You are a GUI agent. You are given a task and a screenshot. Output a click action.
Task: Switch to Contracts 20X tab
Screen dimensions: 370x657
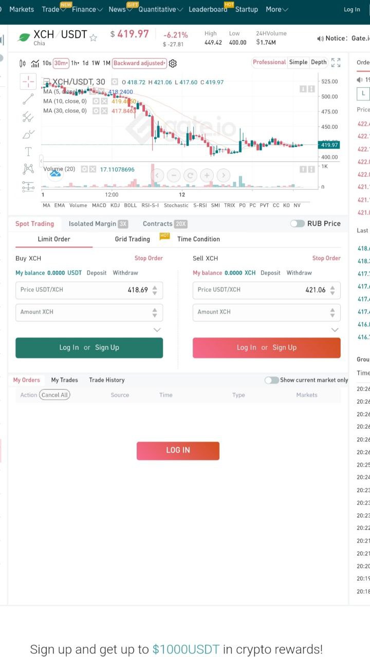[165, 224]
